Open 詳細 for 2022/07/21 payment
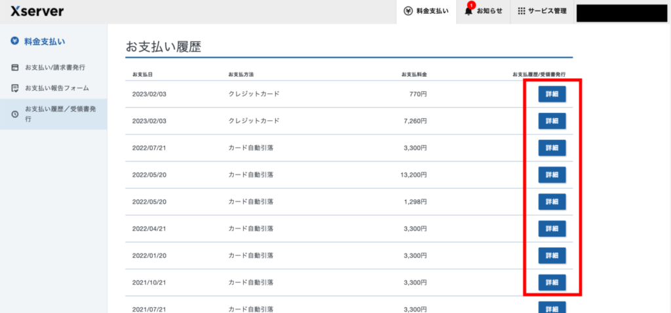 tap(552, 148)
